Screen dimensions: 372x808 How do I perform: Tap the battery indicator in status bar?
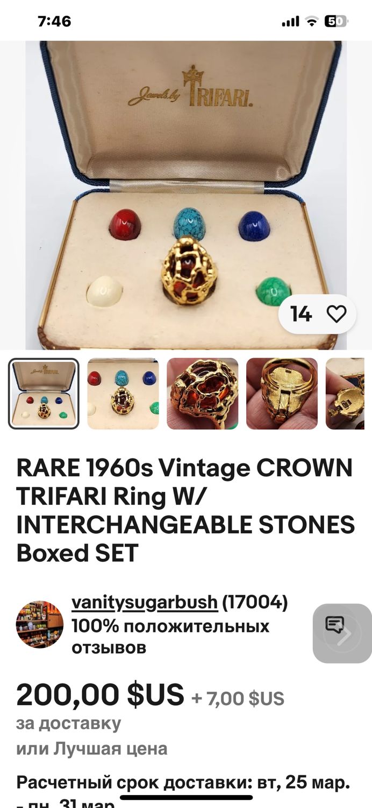[337, 22]
